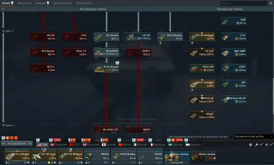Viewport: 274px width, 165px height.
Task: Click the Выбрать технику crew slot button
Action: [177, 156]
